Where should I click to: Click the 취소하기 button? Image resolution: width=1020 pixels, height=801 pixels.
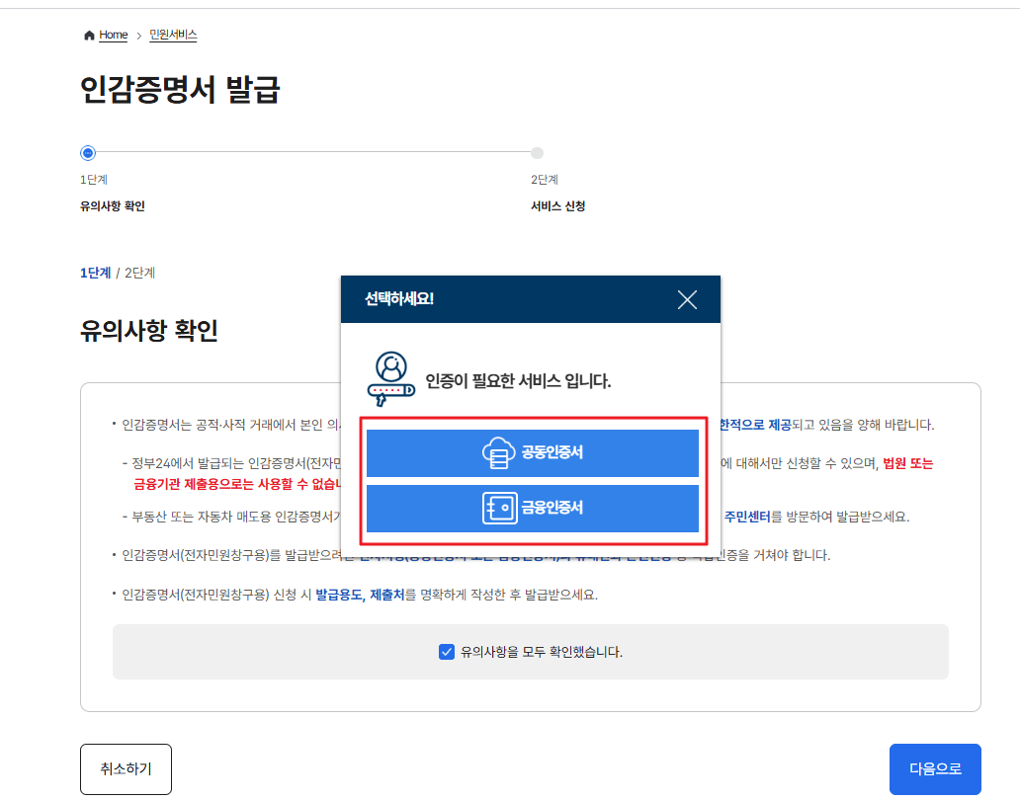pos(126,768)
